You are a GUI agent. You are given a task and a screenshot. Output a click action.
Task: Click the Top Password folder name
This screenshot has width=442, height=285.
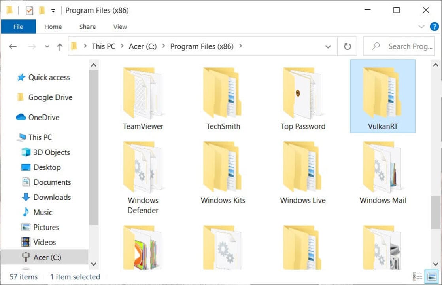pyautogui.click(x=303, y=126)
